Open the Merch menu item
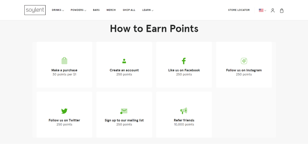Image resolution: width=308 pixels, height=144 pixels. [111, 10]
